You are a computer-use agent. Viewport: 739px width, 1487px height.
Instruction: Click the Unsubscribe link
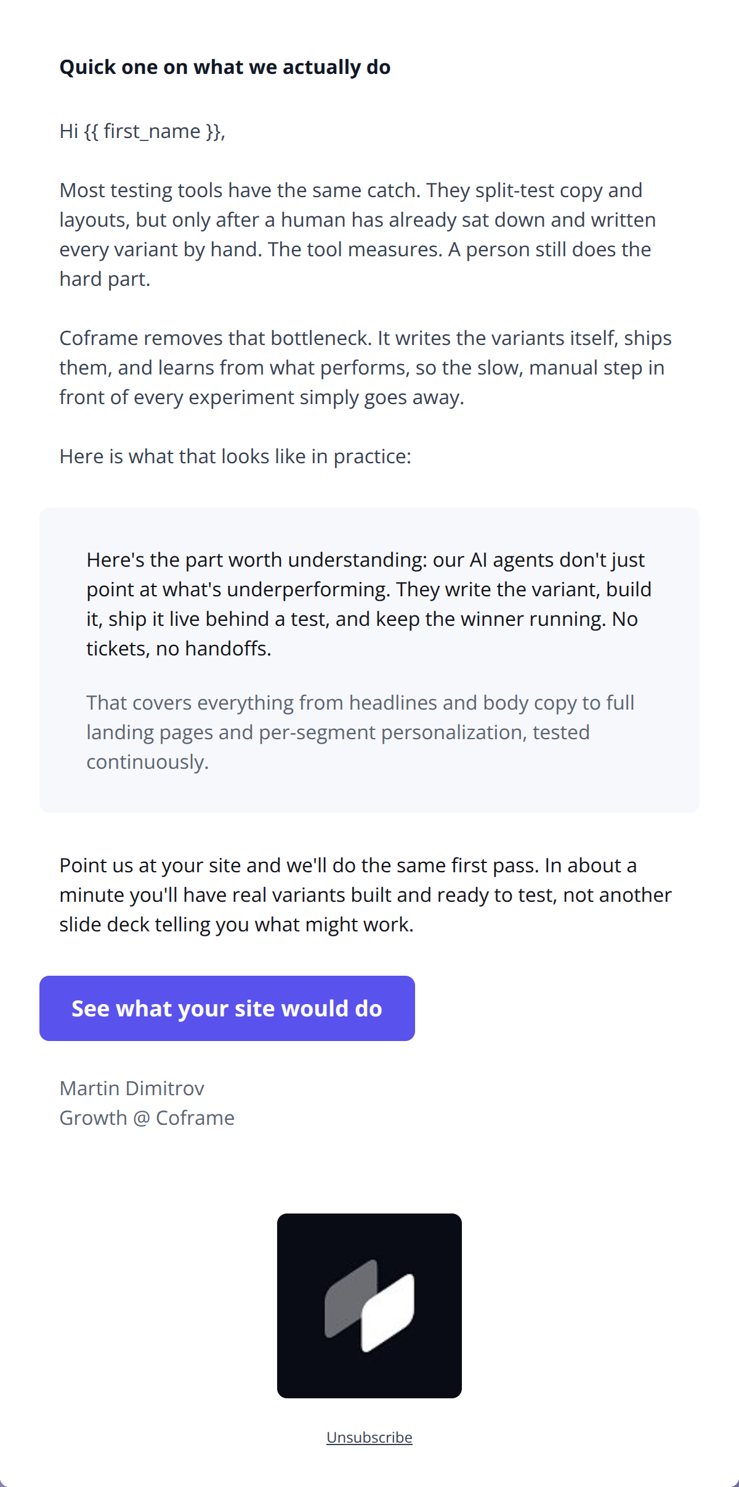click(369, 1437)
